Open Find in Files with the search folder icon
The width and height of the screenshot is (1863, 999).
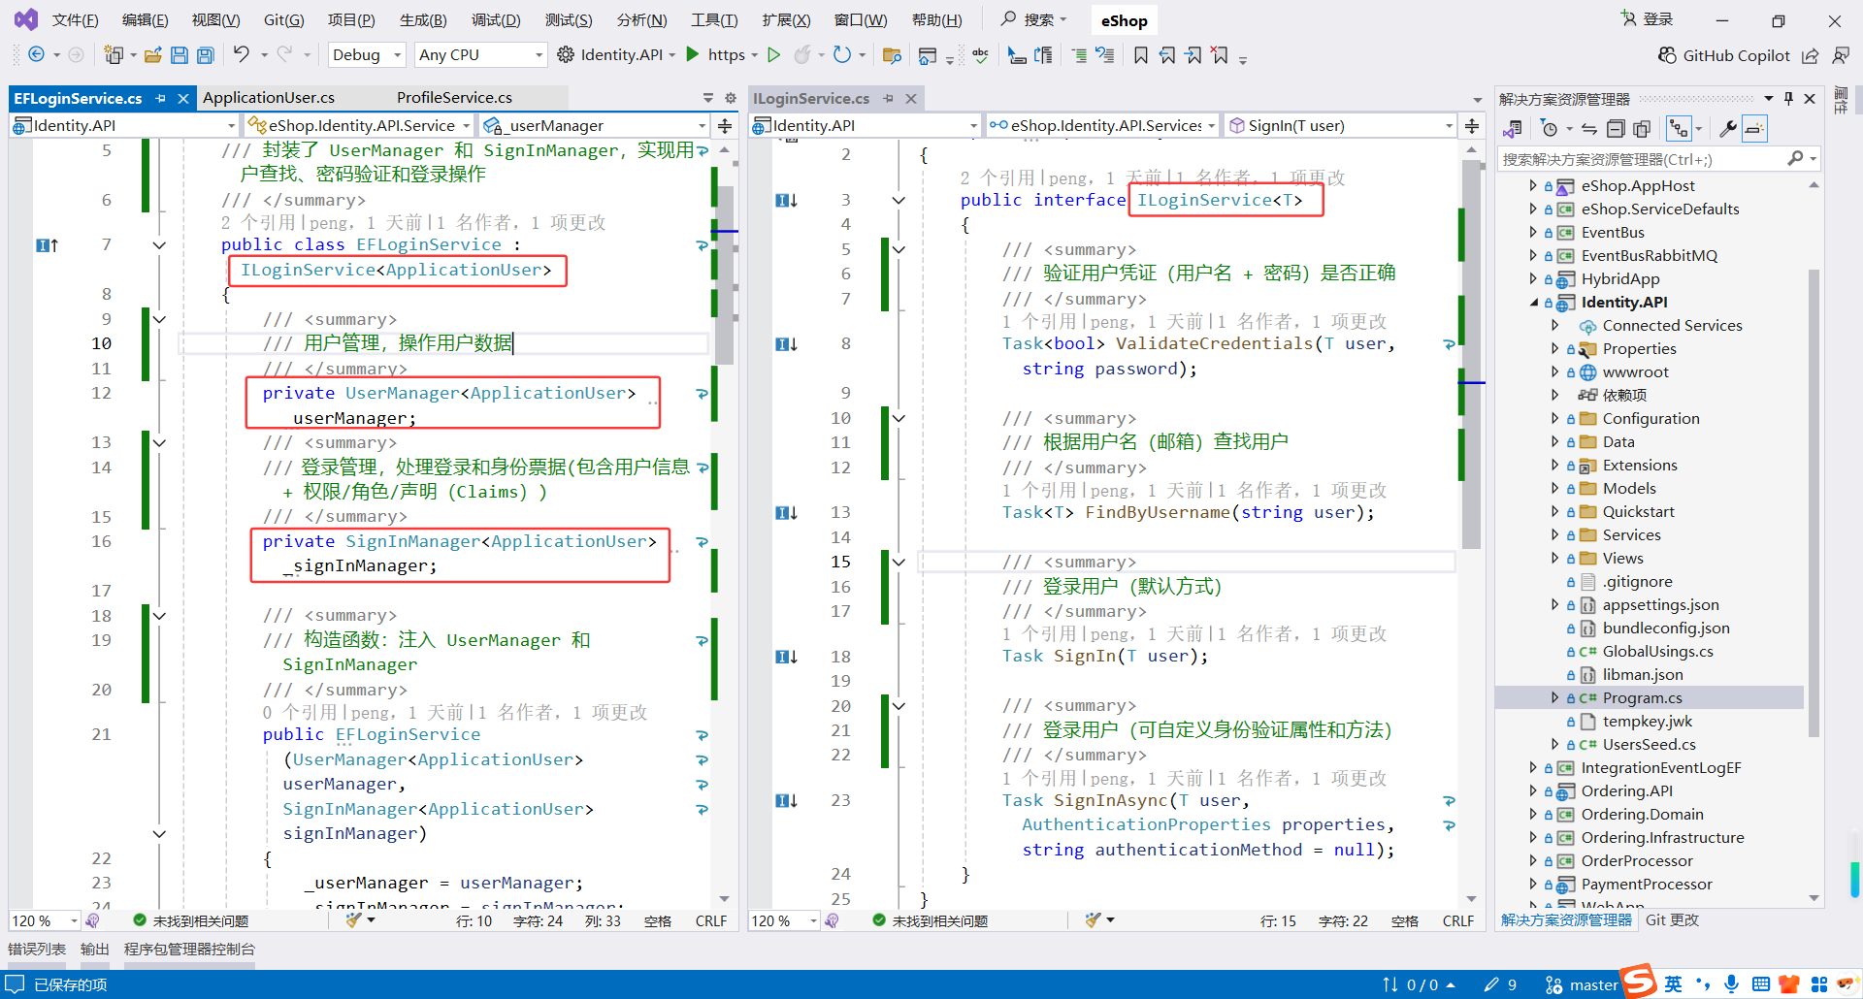[893, 55]
